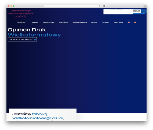Click the Wielkoformatowy heading text

tap(34, 35)
